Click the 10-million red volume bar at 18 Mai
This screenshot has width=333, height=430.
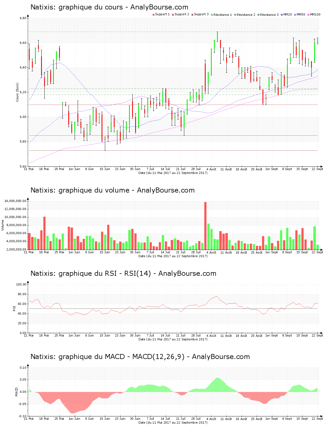click(x=44, y=233)
